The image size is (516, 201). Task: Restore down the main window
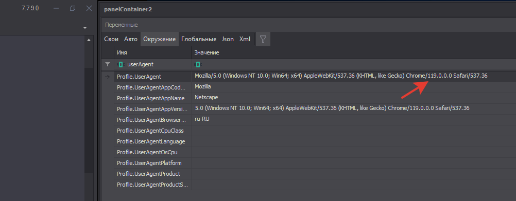pos(73,9)
